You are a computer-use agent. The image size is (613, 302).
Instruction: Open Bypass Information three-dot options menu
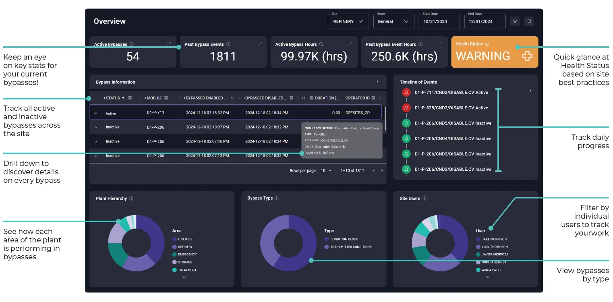377,82
